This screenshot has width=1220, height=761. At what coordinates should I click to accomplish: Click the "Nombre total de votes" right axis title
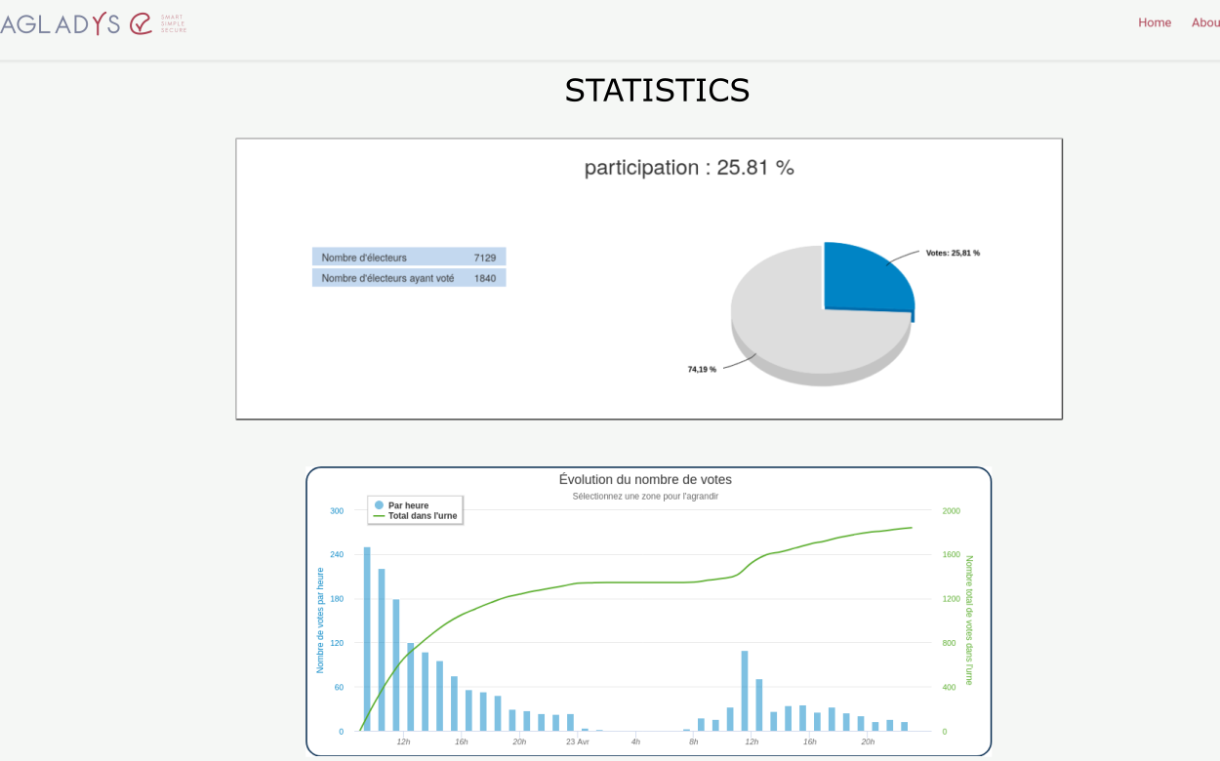(x=969, y=621)
